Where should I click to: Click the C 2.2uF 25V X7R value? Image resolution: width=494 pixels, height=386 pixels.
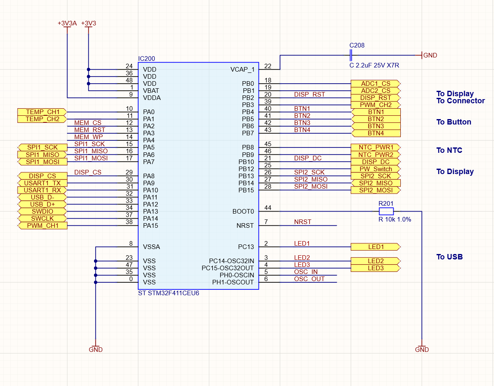tap(374, 65)
